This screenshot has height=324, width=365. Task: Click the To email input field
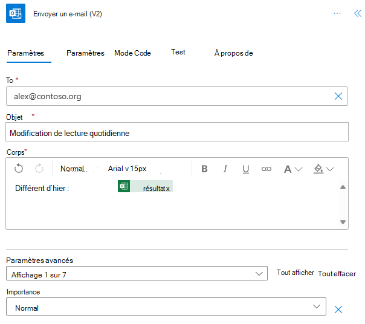(177, 96)
